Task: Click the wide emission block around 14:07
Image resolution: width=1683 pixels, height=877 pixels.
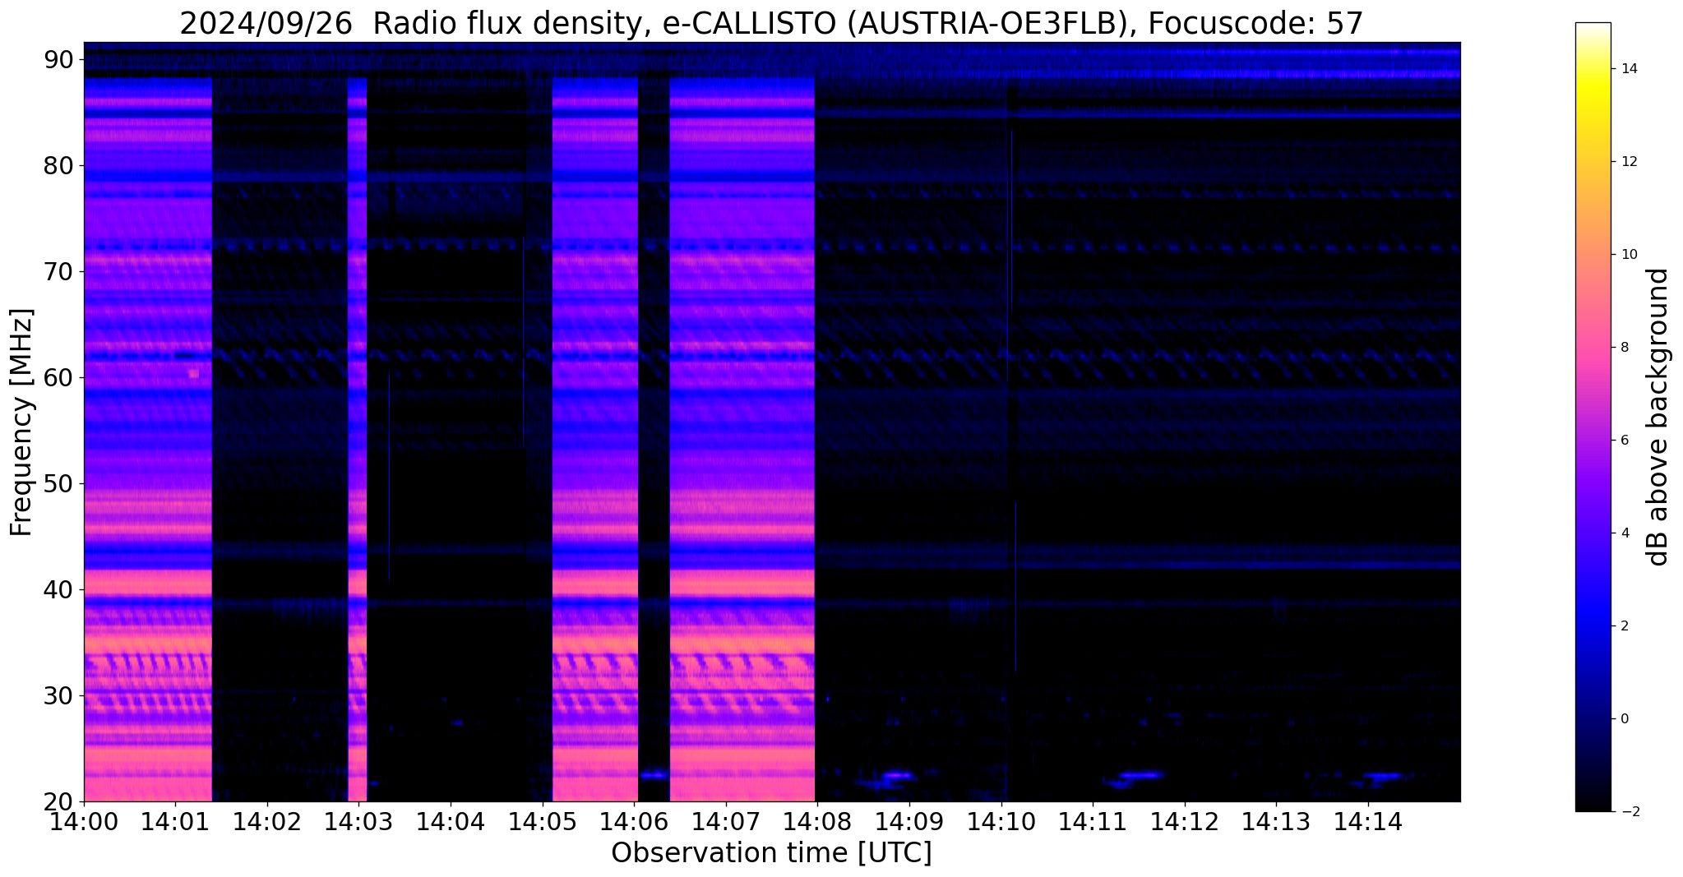Action: [742, 440]
